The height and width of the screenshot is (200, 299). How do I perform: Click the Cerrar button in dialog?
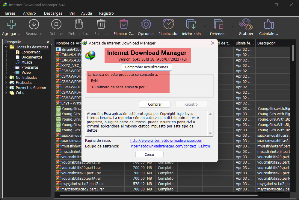pyautogui.click(x=149, y=154)
